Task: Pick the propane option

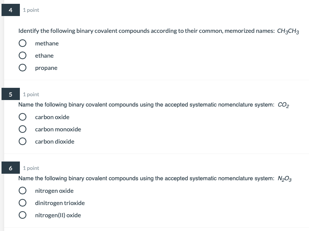Action: pyautogui.click(x=23, y=68)
